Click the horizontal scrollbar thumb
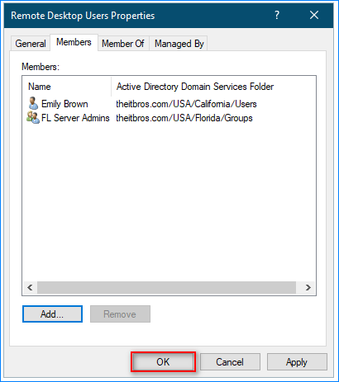 pyautogui.click(x=166, y=288)
